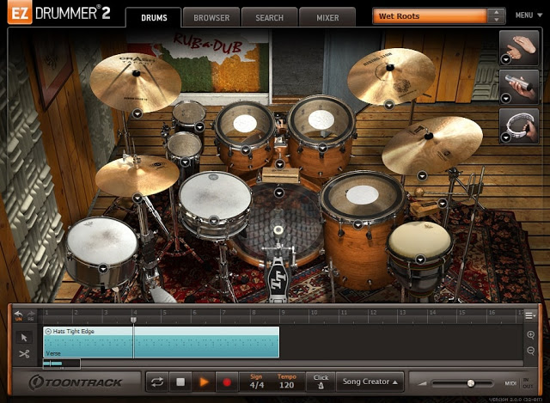550x403 pixels.
Task: Step to the previous preset with up arrow
Action: tap(497, 12)
